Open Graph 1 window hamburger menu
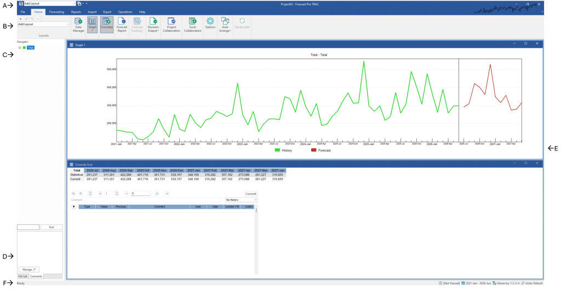The width and height of the screenshot is (561, 295). pos(71,45)
